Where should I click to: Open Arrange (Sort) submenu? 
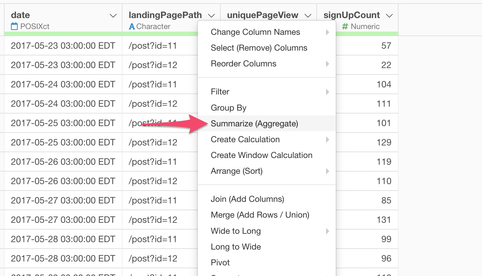point(236,171)
